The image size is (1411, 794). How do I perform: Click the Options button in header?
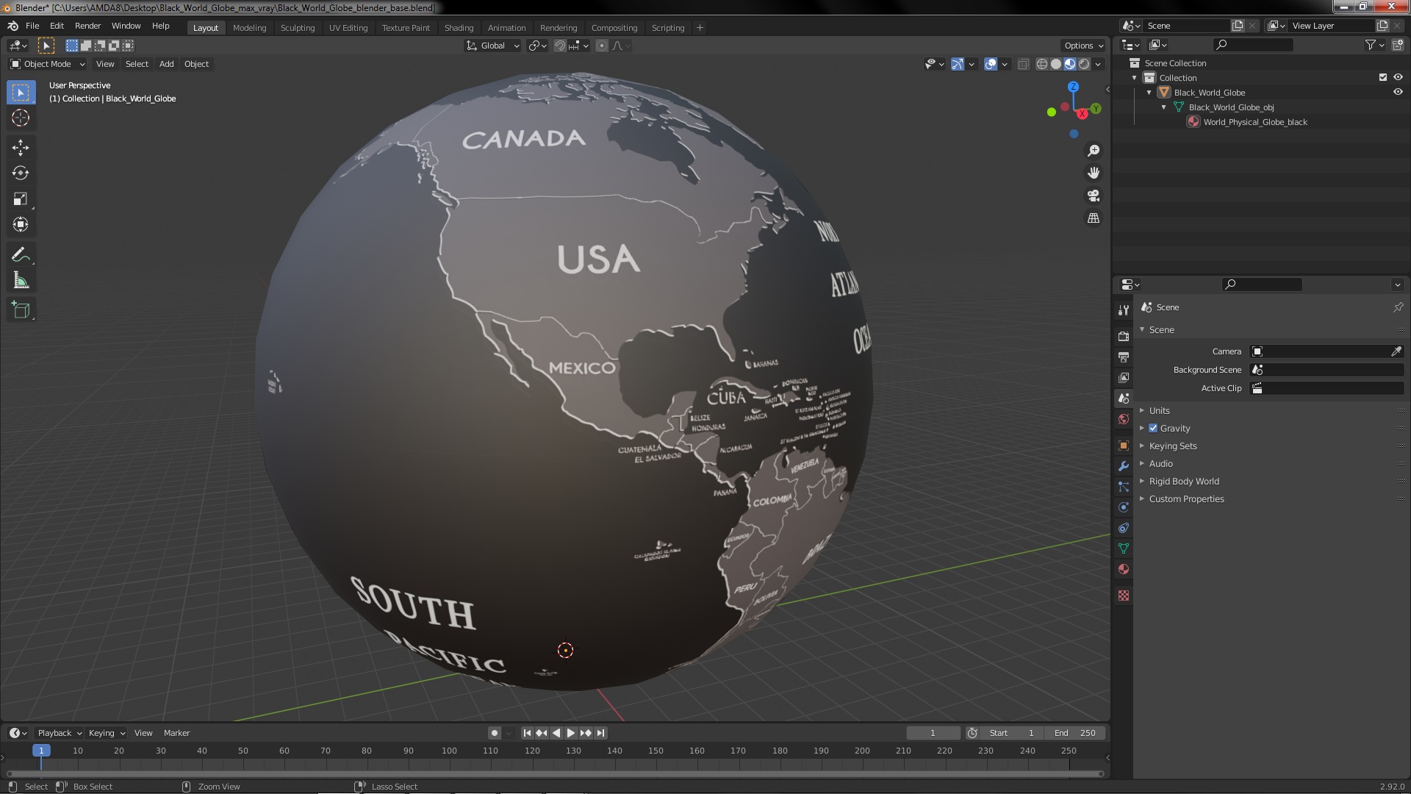pos(1083,46)
